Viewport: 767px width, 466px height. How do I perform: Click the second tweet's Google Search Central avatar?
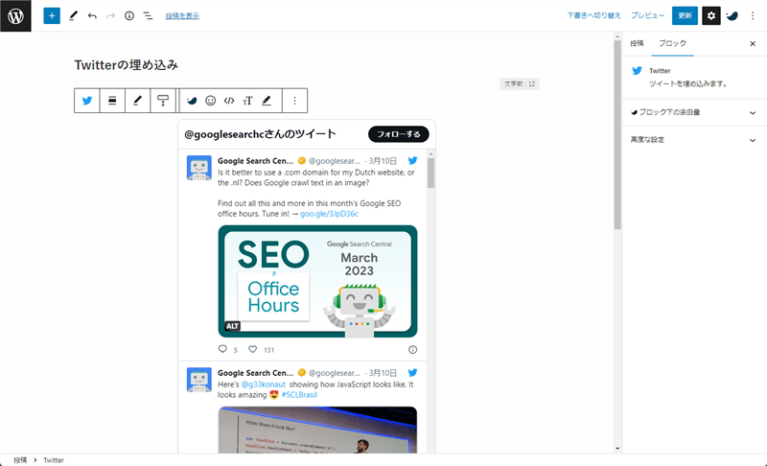tap(199, 380)
